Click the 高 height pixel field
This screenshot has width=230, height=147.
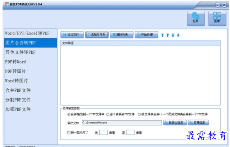point(131,133)
